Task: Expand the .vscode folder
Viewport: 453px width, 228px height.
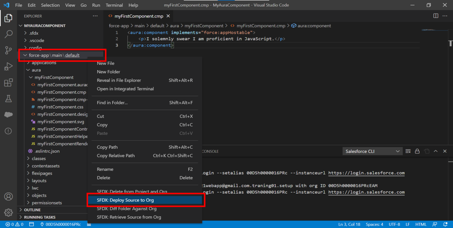Action: coord(36,41)
